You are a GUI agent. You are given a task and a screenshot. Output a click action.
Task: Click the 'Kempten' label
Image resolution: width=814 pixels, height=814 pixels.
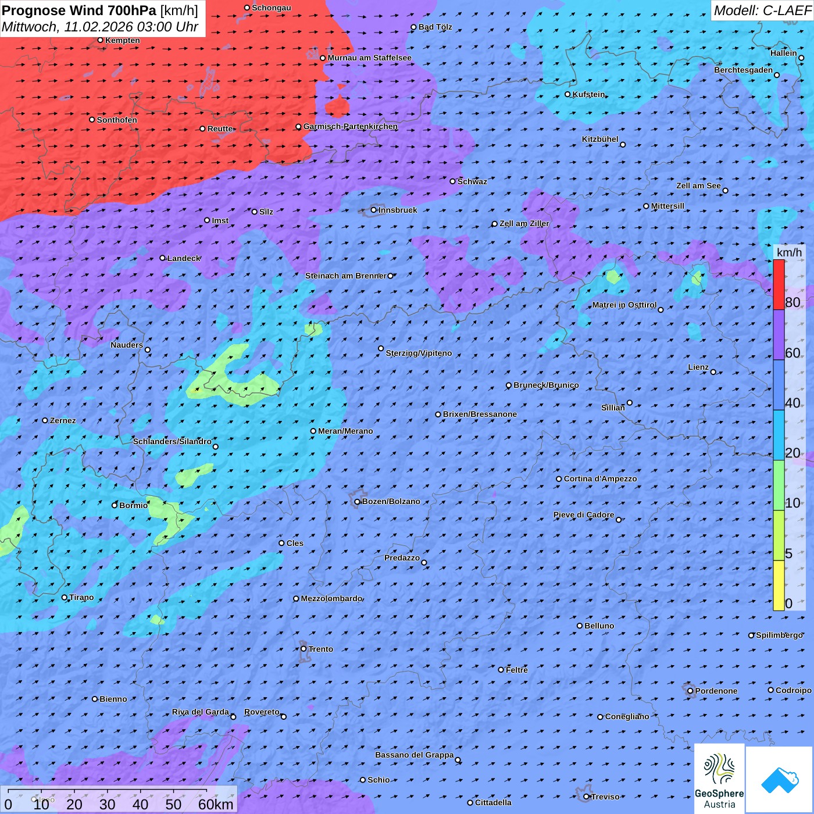pyautogui.click(x=123, y=40)
